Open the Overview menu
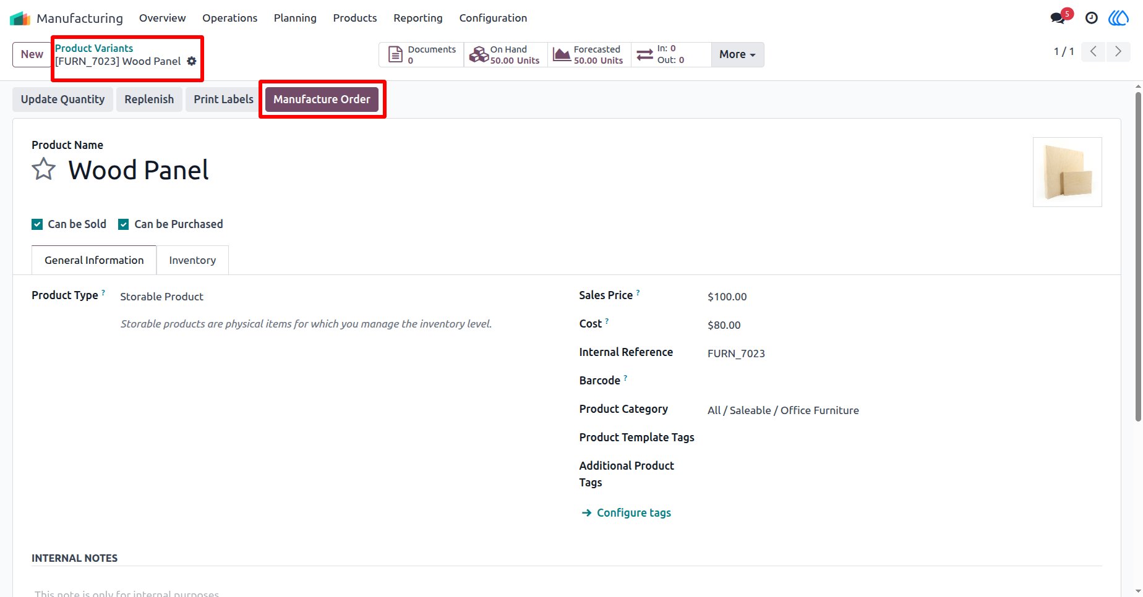 (x=162, y=18)
